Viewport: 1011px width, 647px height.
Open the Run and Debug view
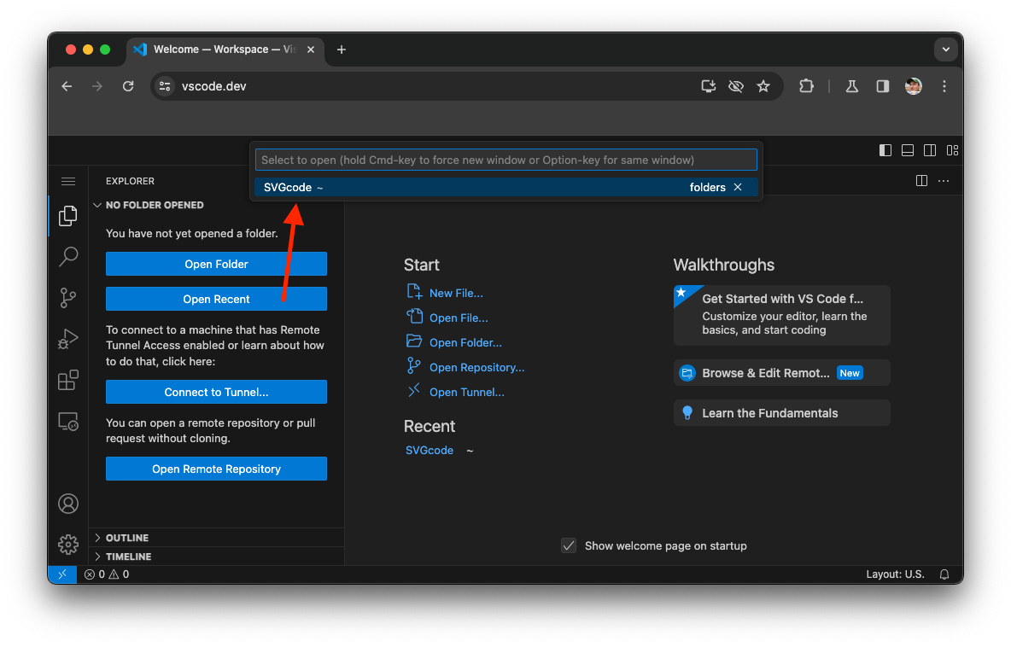click(x=68, y=339)
